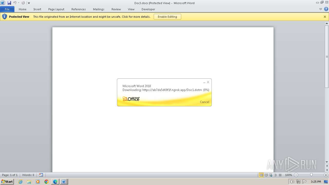Screen dimensions: 329x185
Task: Open Customize Quick Access Toolbar dropdown
Action: point(29,3)
